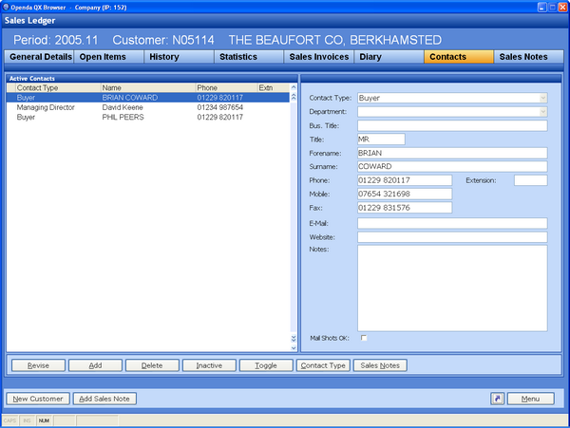Switch to the Diary tab
The width and height of the screenshot is (570, 428).
pyautogui.click(x=389, y=57)
